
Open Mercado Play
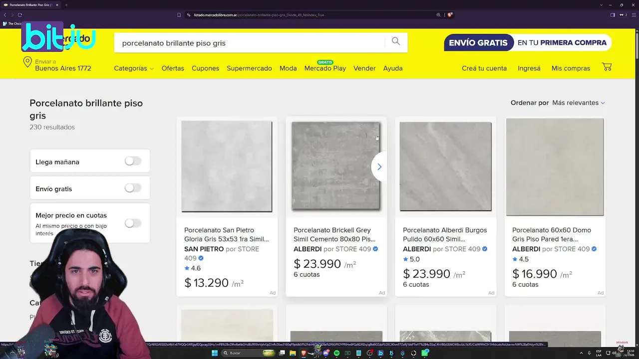325,68
